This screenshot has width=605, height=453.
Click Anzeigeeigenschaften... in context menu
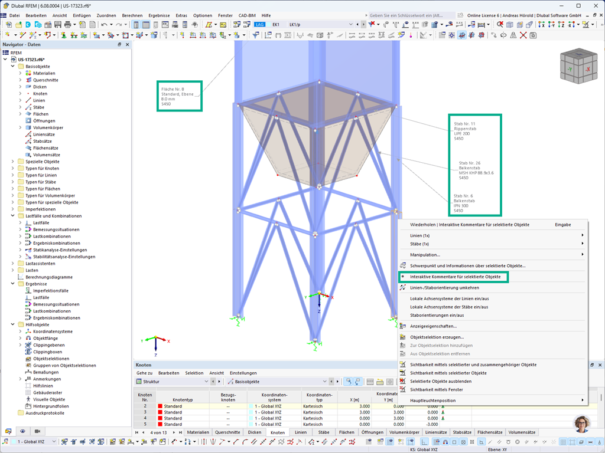click(x=433, y=326)
